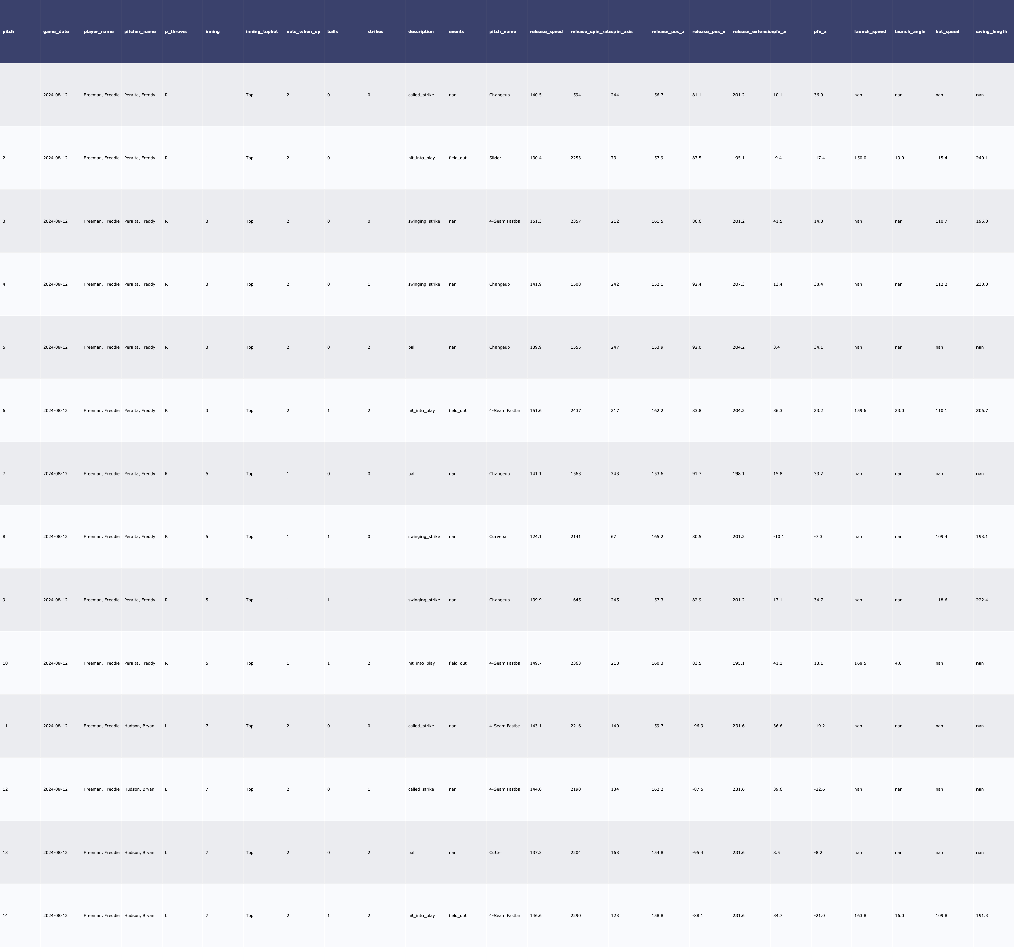
Task: Click the called_strike cell in row 1
Action: tap(421, 95)
